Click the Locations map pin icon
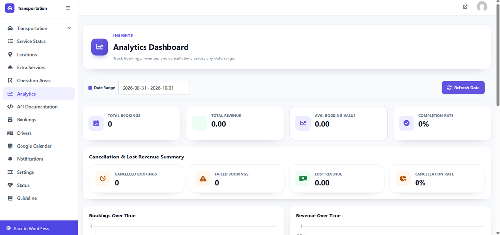 [10, 55]
